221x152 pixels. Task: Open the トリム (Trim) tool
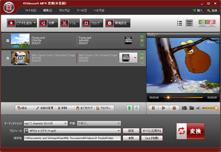coord(70,23)
